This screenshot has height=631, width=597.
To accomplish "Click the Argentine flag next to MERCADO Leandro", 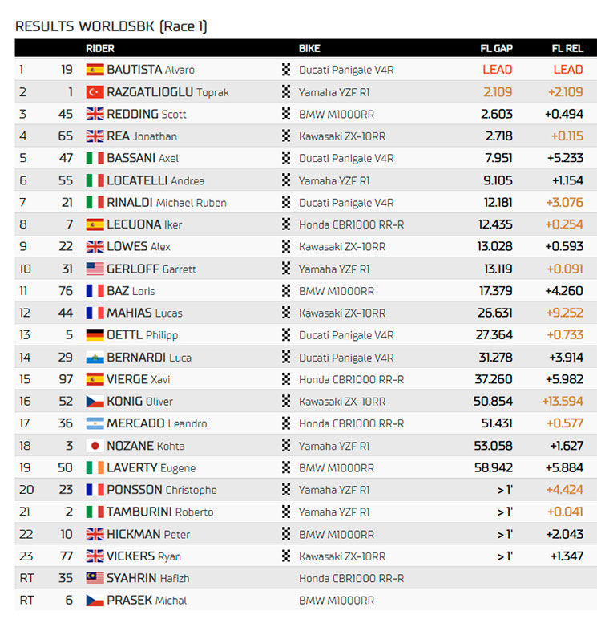I will point(95,423).
